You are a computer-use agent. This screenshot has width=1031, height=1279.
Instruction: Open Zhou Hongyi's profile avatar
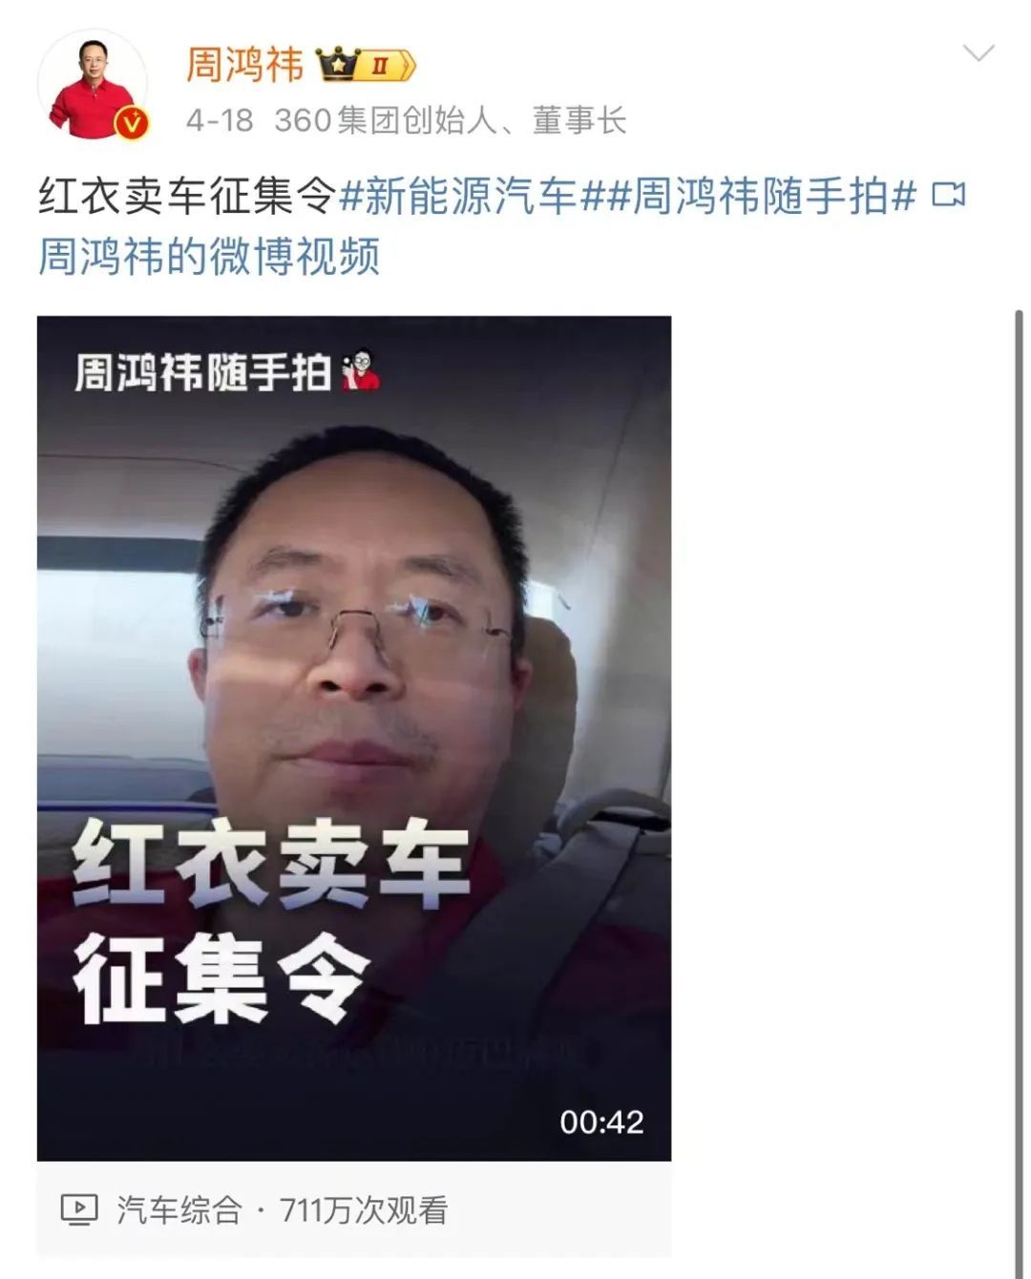pos(93,84)
